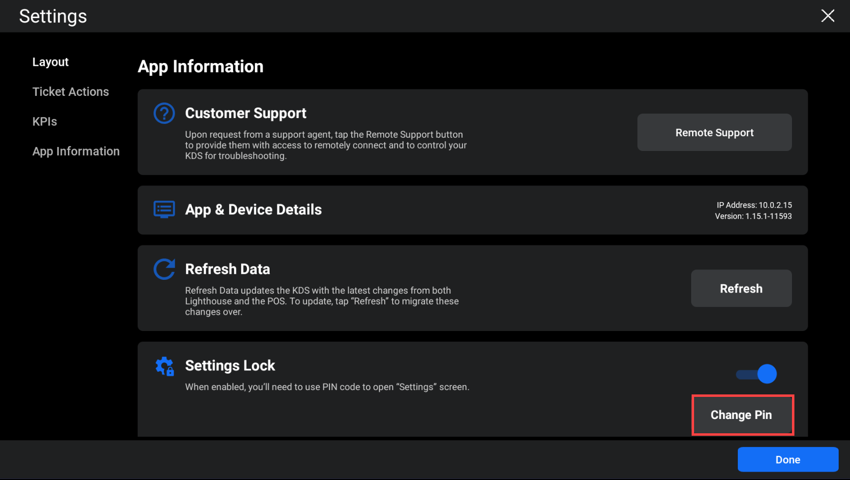Screen dimensions: 850x480
Task: Click the IP Address text
Action: pos(754,205)
